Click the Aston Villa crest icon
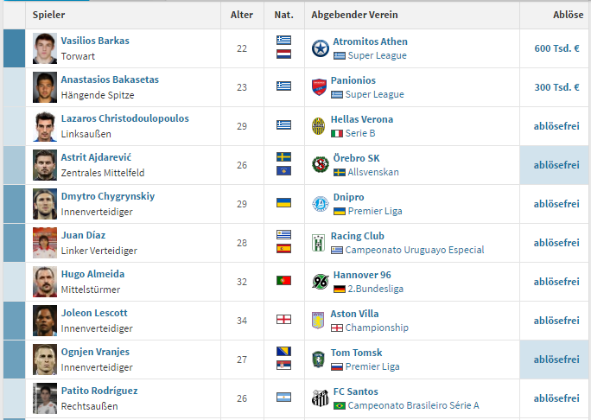 318,321
